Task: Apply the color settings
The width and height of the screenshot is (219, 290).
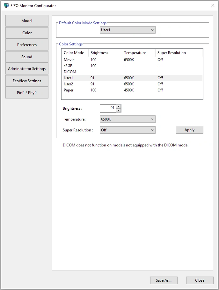Action: 189,130
